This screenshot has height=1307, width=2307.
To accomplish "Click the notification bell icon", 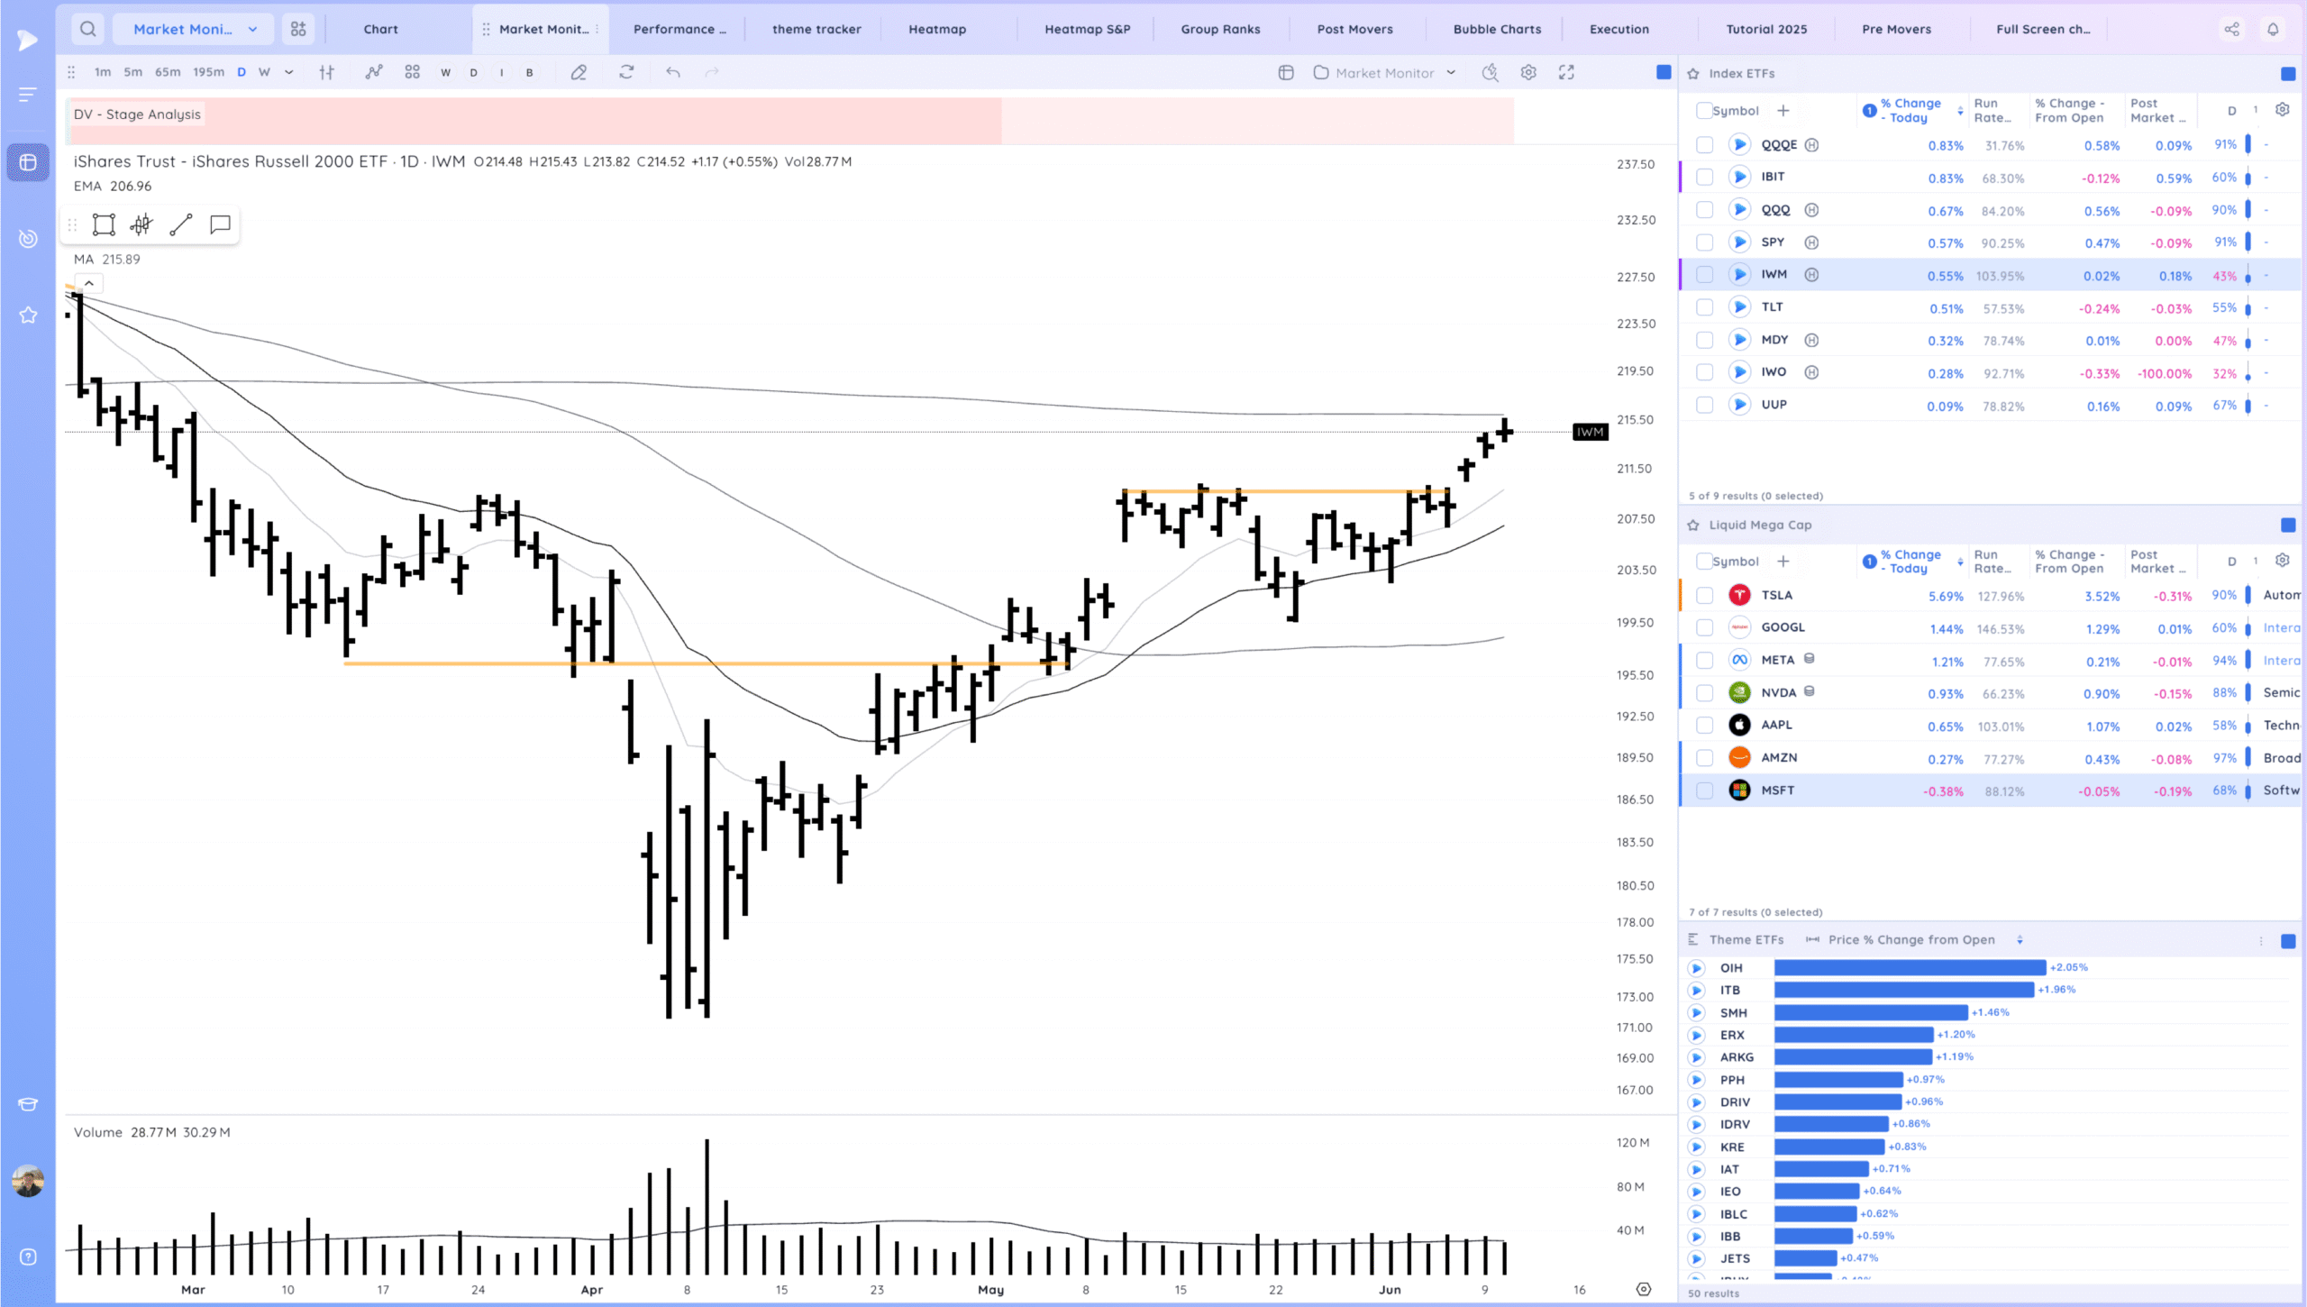I will (2273, 29).
